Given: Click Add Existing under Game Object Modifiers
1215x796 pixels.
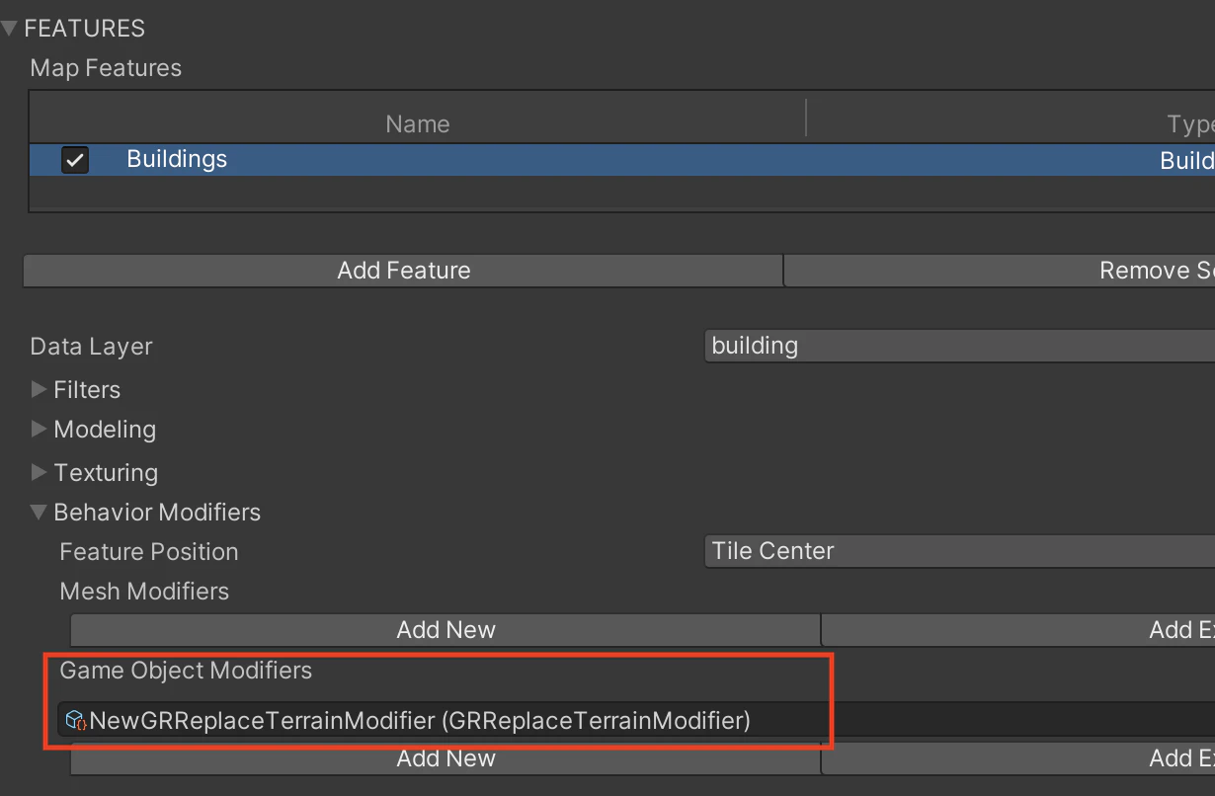Looking at the screenshot, I should tap(1018, 758).
